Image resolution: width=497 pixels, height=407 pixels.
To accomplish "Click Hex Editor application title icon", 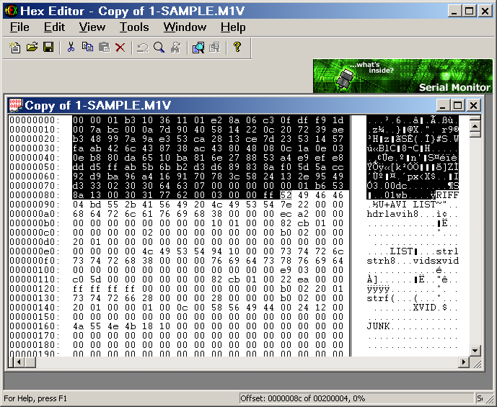I will pos(11,11).
